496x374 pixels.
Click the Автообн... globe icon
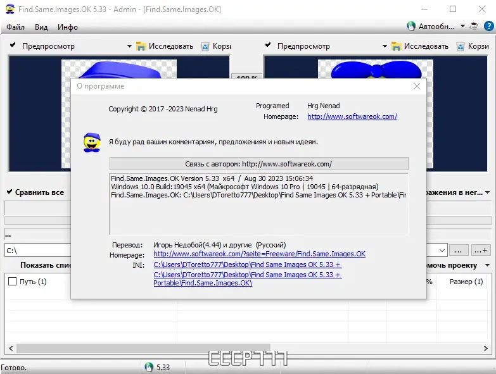(x=411, y=27)
